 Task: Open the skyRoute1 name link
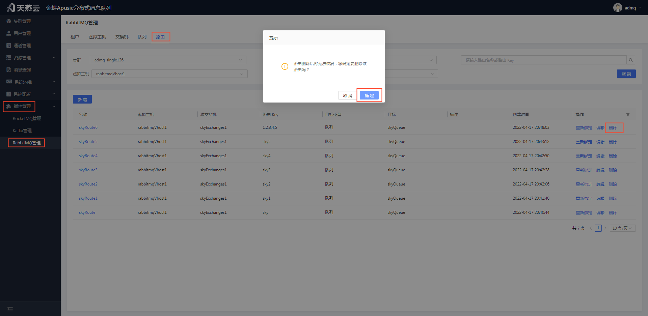pos(88,198)
